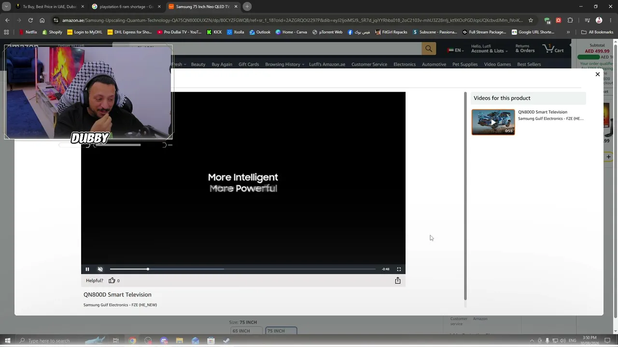
Task: Visit Lutfi's Amazon.ae link
Action: [327, 64]
